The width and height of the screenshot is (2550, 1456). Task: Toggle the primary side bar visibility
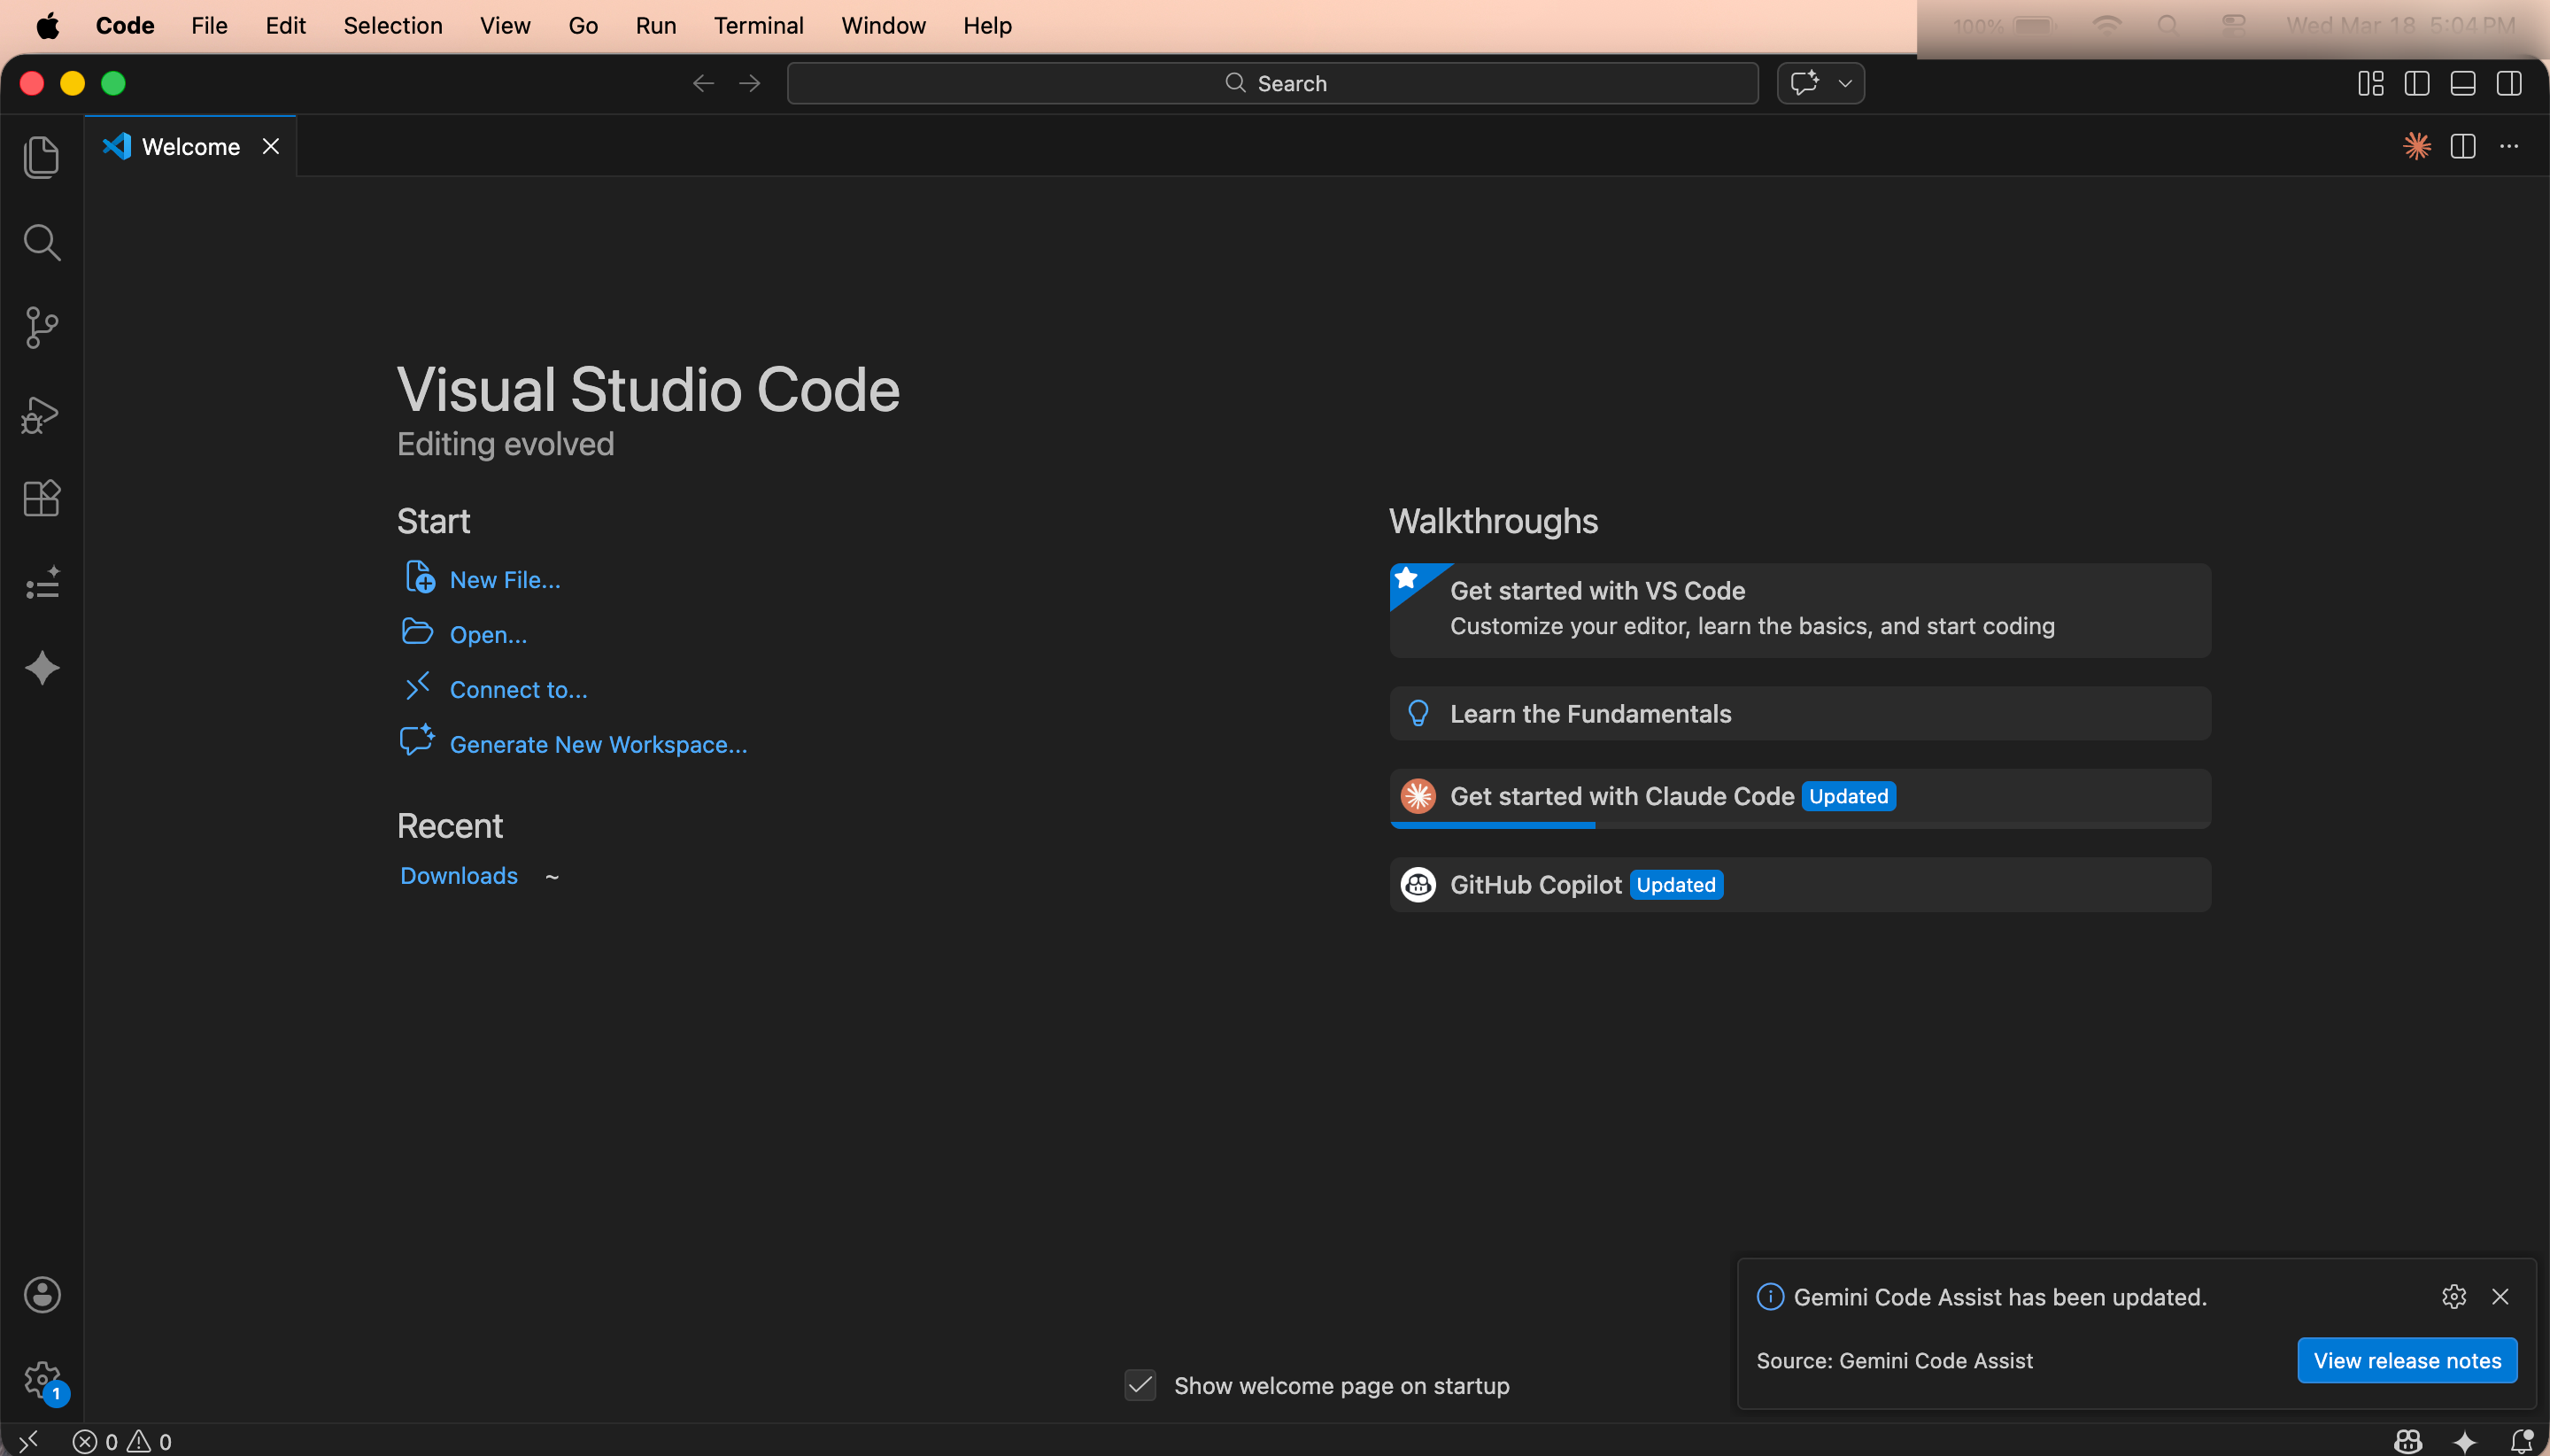point(2416,84)
